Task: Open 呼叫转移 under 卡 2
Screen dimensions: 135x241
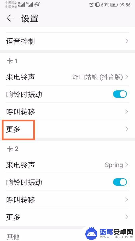Action: click(67, 200)
